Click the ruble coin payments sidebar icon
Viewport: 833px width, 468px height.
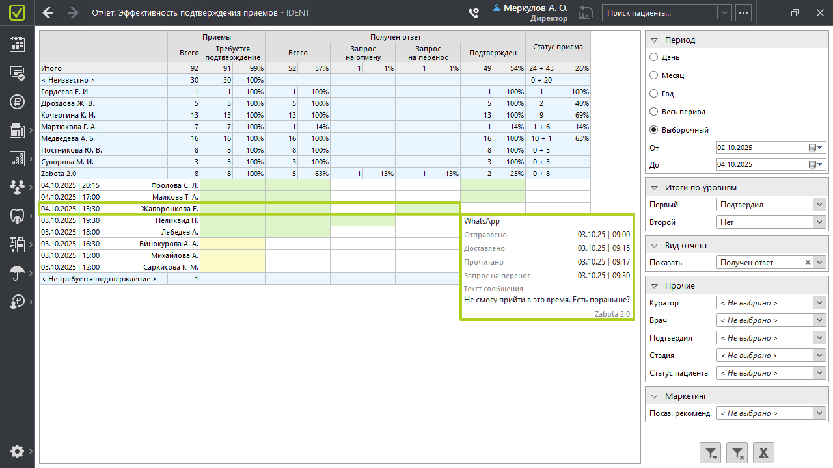(x=17, y=101)
